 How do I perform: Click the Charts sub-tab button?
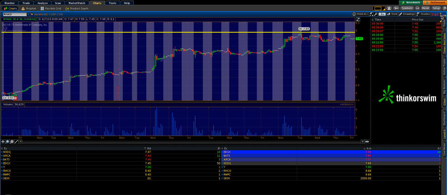[x=10, y=9]
